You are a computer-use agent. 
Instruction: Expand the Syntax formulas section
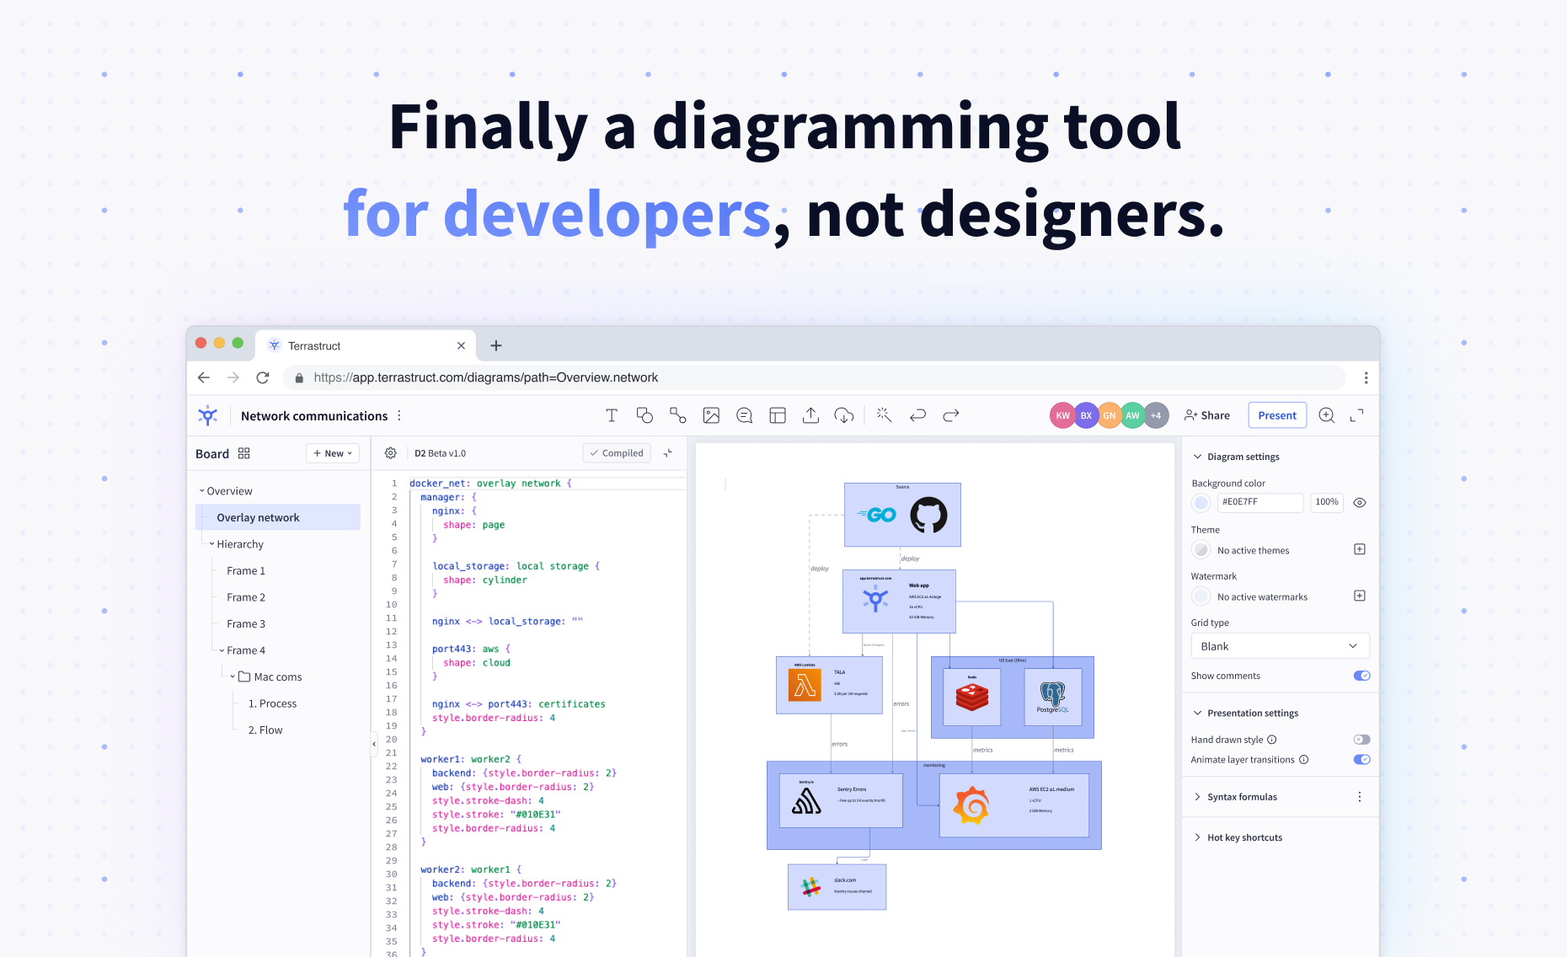1242,797
